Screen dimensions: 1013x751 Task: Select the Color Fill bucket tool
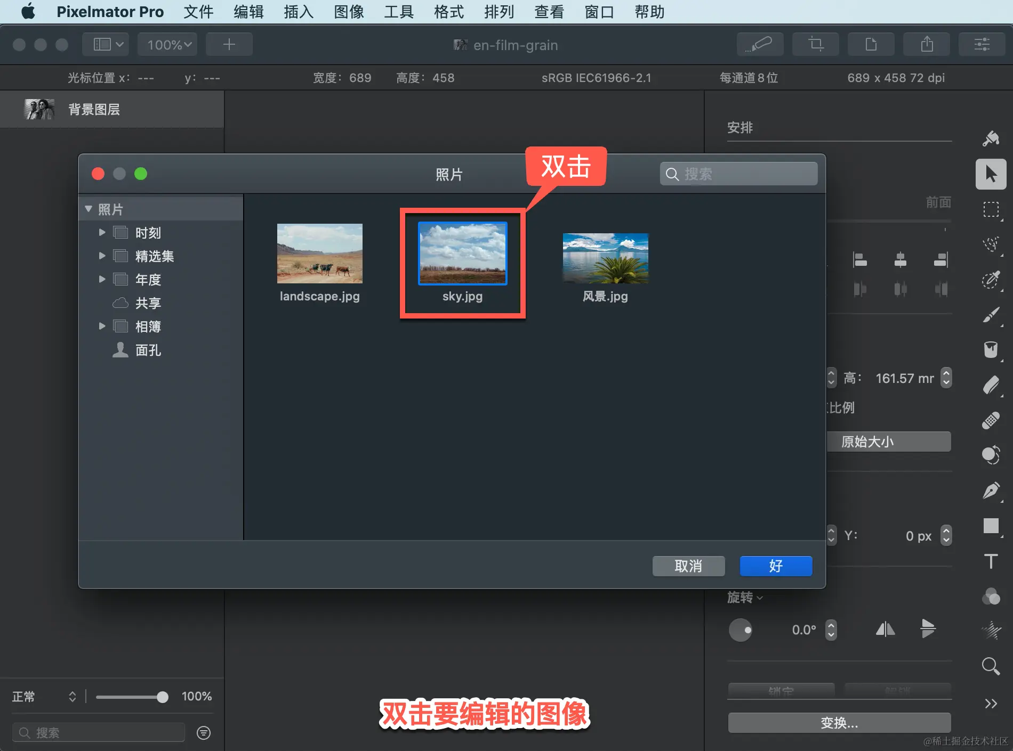click(x=991, y=350)
